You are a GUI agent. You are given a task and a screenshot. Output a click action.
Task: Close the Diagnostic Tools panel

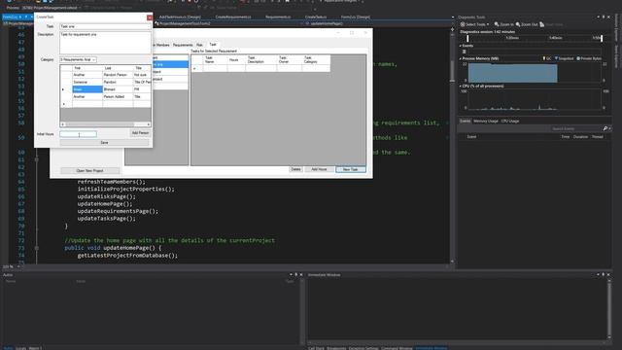click(608, 17)
